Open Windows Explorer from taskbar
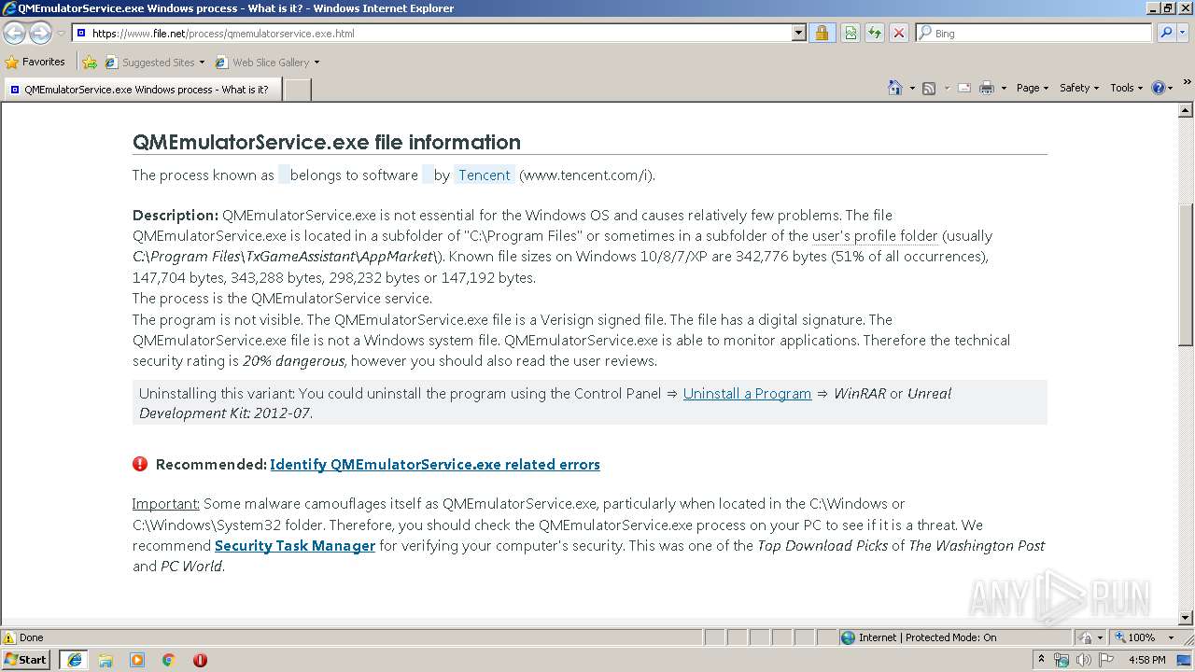This screenshot has width=1195, height=672. pyautogui.click(x=105, y=660)
